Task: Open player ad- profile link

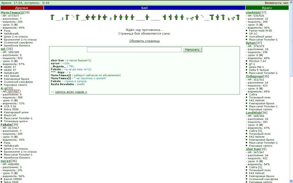Action: (3, 49)
